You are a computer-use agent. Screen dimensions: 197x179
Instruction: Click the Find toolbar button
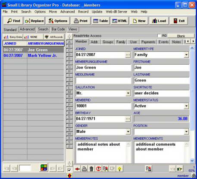click(x=13, y=21)
